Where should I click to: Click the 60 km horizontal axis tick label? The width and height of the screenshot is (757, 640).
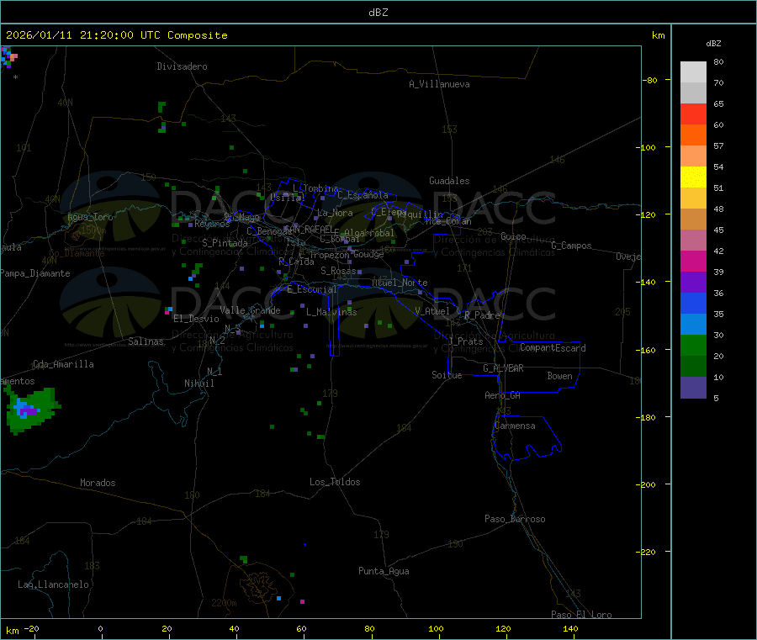pyautogui.click(x=301, y=629)
